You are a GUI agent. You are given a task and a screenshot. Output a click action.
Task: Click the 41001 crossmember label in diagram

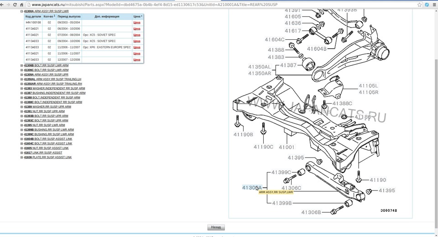[x=287, y=147]
